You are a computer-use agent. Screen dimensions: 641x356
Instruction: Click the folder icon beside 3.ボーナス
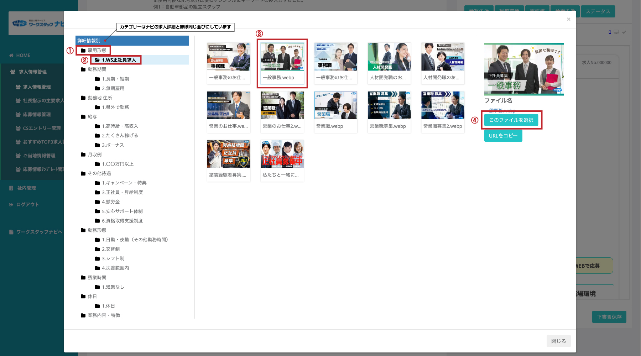point(97,145)
